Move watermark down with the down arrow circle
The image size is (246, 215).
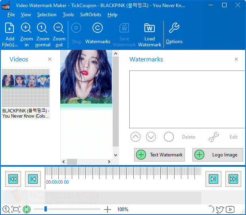pyautogui.click(x=151, y=137)
